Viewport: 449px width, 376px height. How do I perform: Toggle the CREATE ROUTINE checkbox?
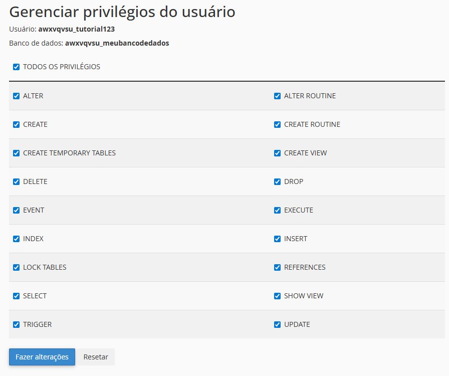point(278,124)
